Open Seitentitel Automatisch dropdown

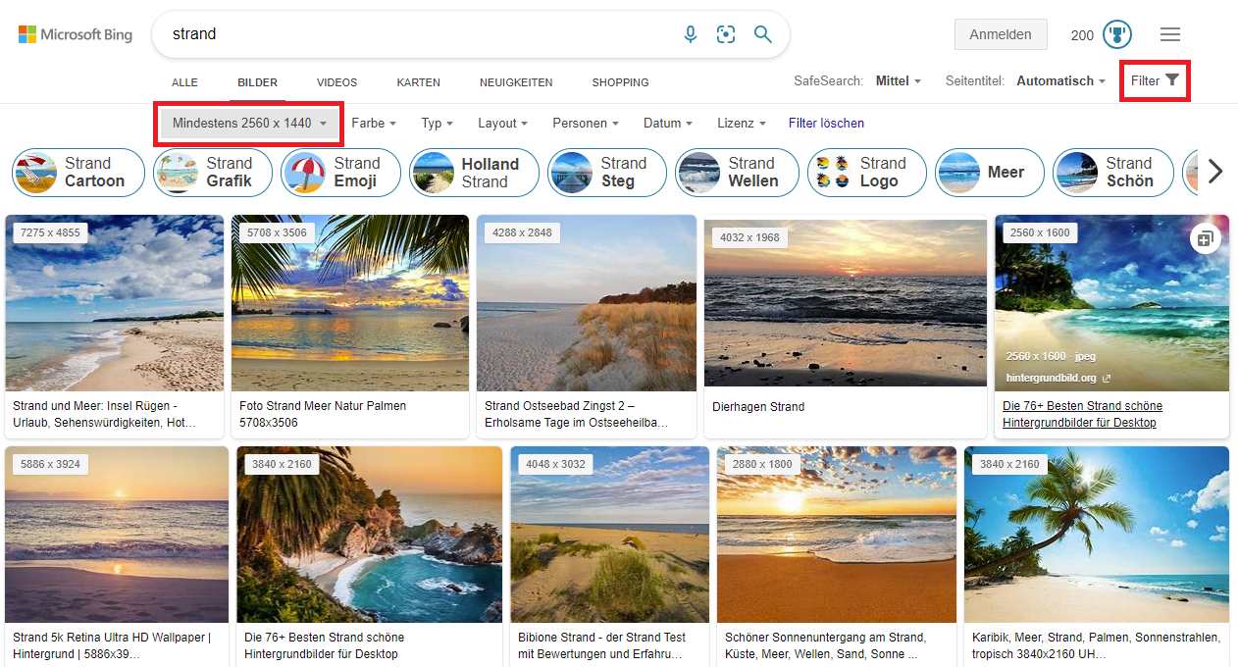click(1060, 80)
